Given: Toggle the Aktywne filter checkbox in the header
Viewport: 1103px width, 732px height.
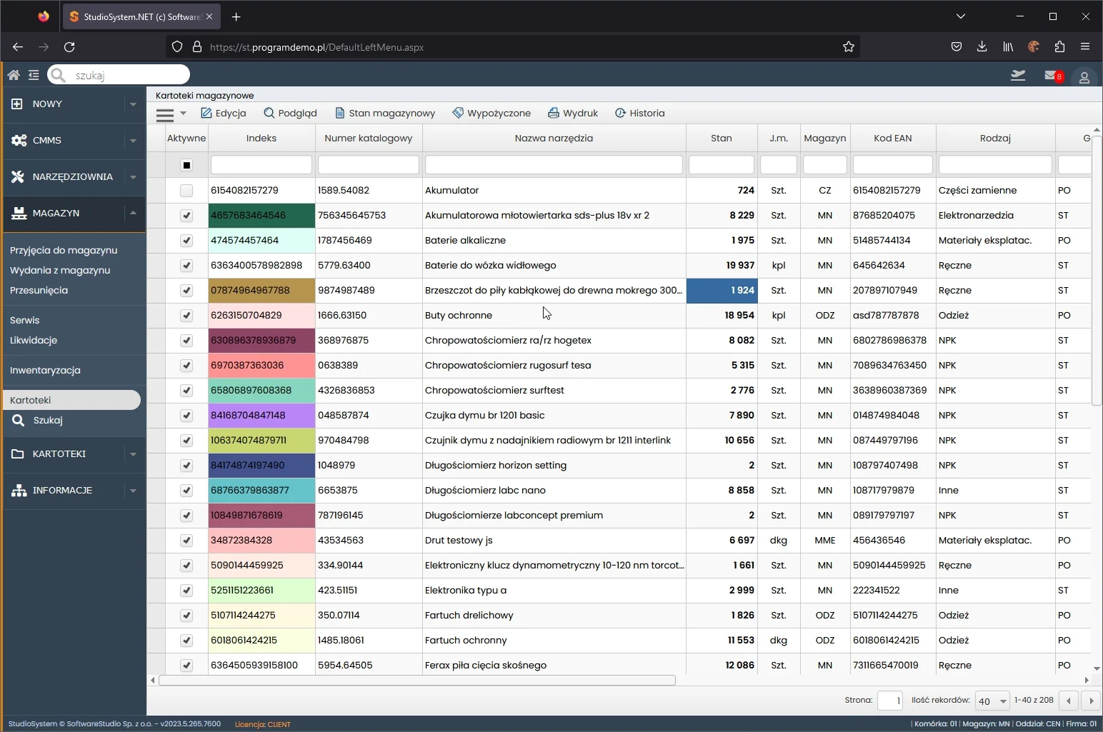Looking at the screenshot, I should coord(186,165).
